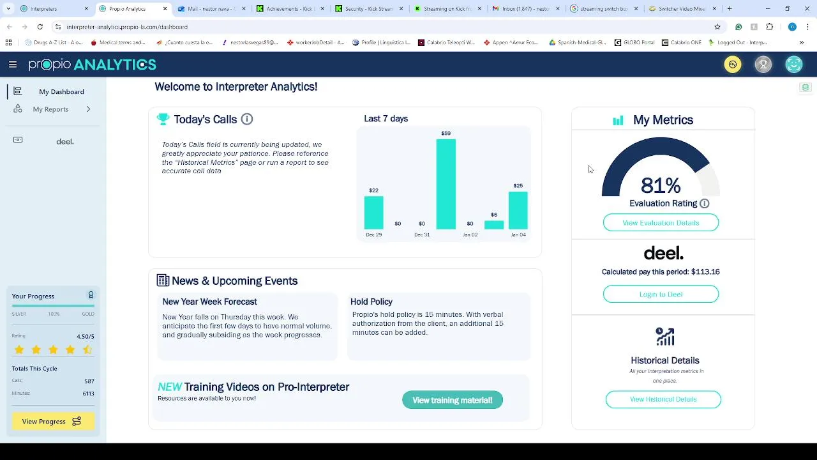Viewport: 817px width, 460px height.
Task: Click the My Metrics bar chart icon
Action: (x=618, y=120)
